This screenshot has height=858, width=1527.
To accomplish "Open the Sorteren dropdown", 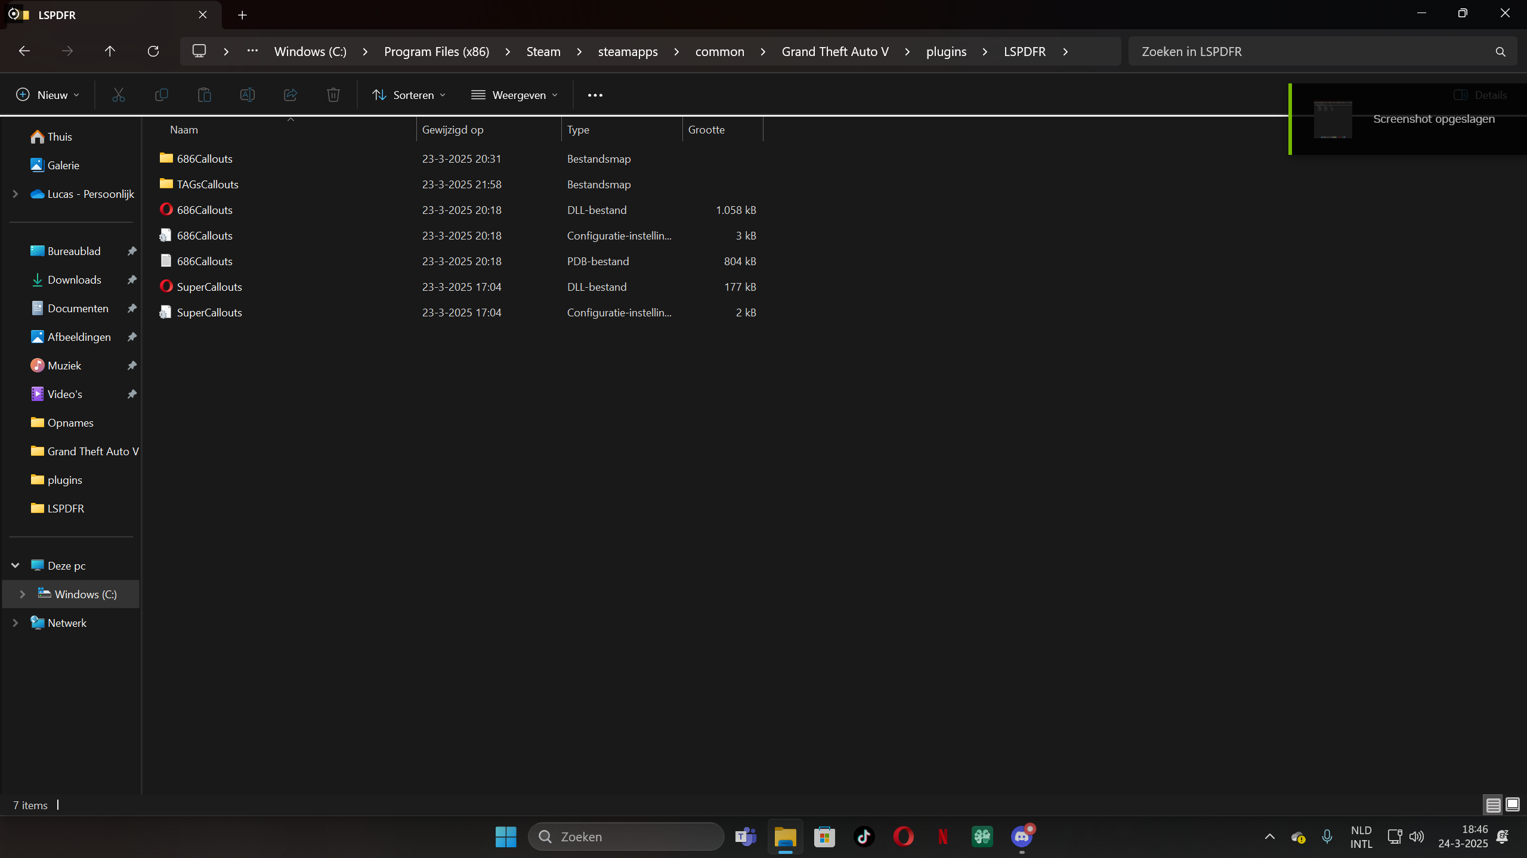I will (409, 95).
